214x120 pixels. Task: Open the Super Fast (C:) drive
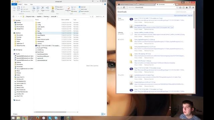20,77
